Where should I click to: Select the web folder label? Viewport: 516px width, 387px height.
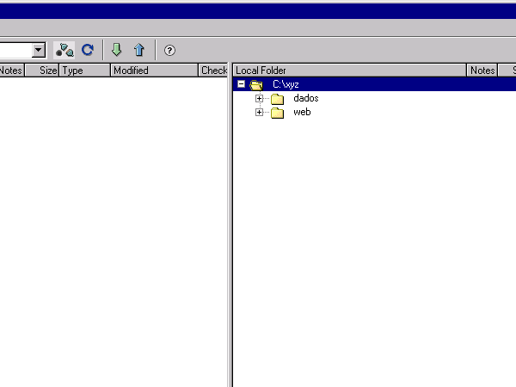[x=302, y=113]
